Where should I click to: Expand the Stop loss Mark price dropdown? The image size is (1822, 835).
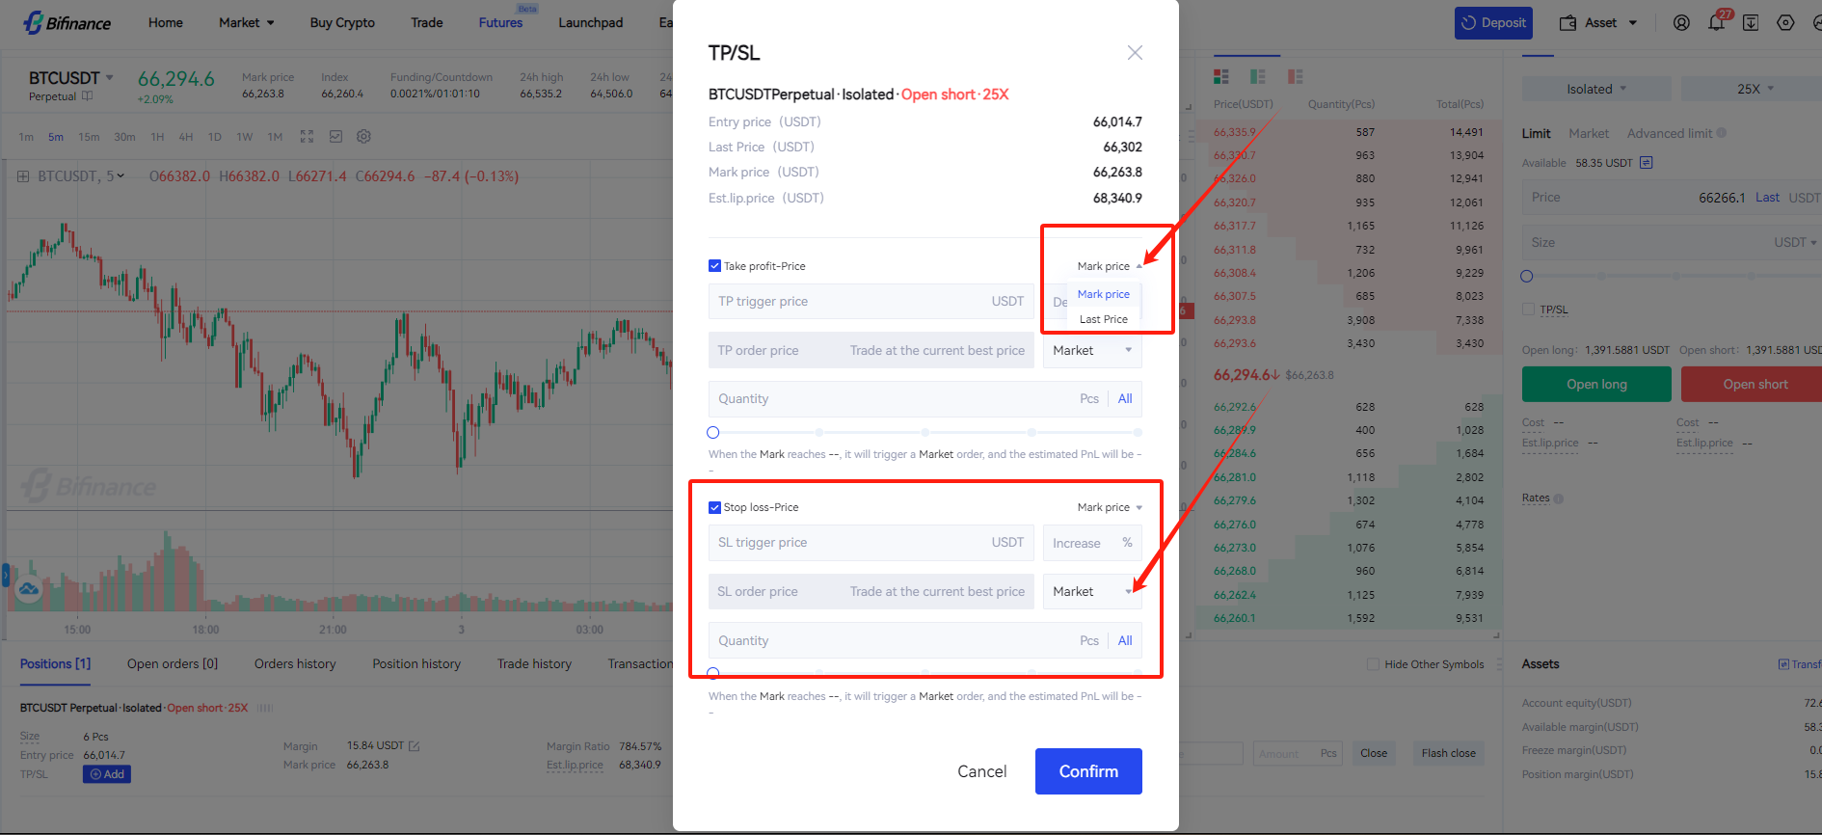tap(1110, 507)
